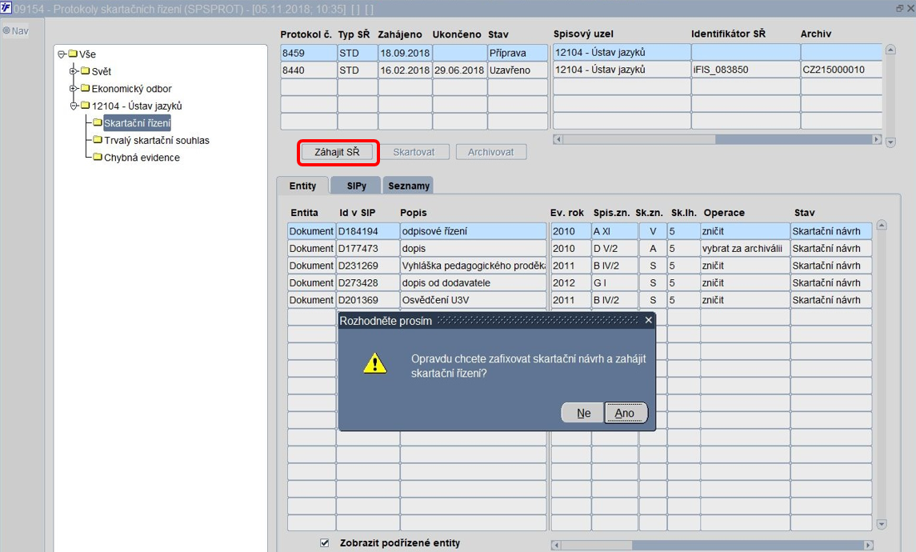Click the Skartační řízení folder icon
The image size is (916, 552).
(98, 122)
